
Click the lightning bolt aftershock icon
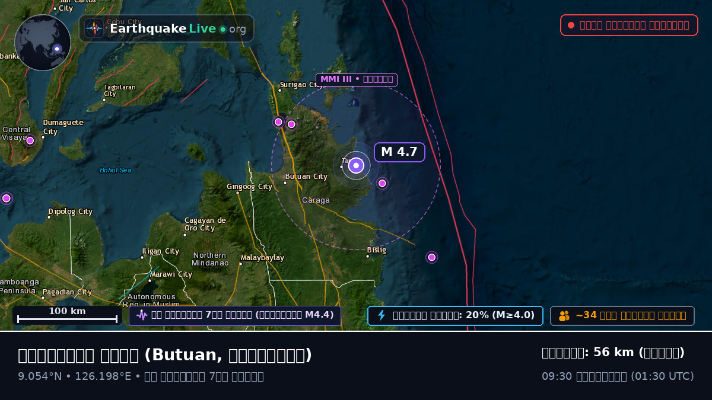(382, 315)
